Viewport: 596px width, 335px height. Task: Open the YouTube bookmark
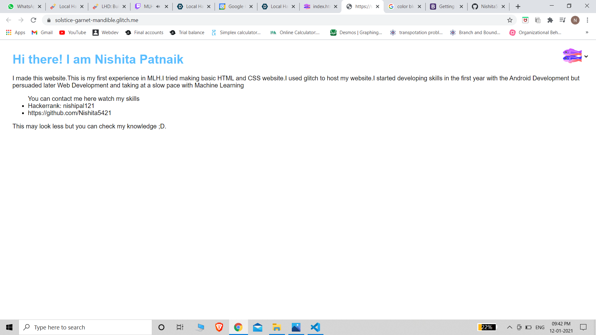(73, 33)
